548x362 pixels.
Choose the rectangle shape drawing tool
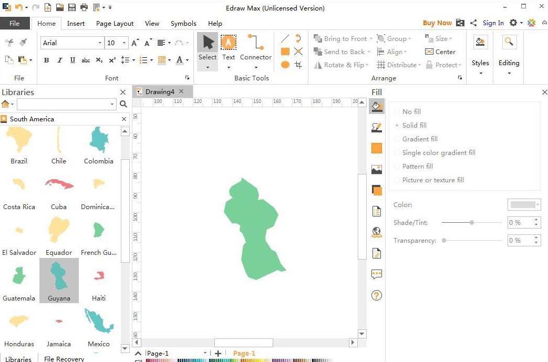click(x=285, y=51)
